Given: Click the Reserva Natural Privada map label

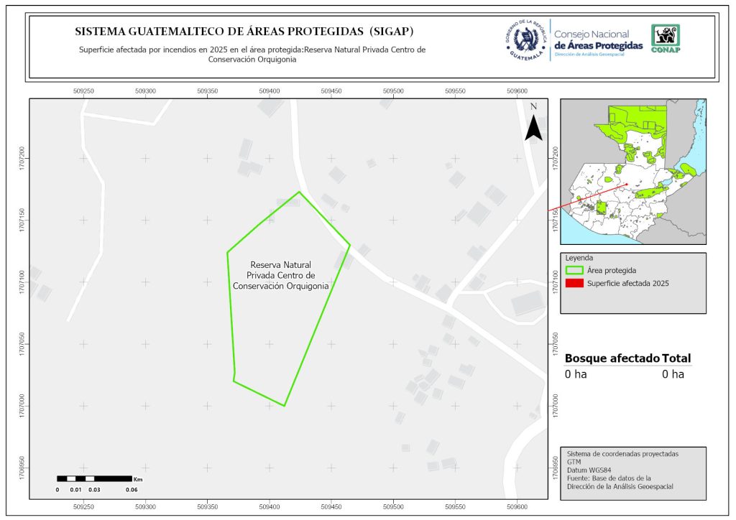Looking at the screenshot, I should click(x=281, y=275).
